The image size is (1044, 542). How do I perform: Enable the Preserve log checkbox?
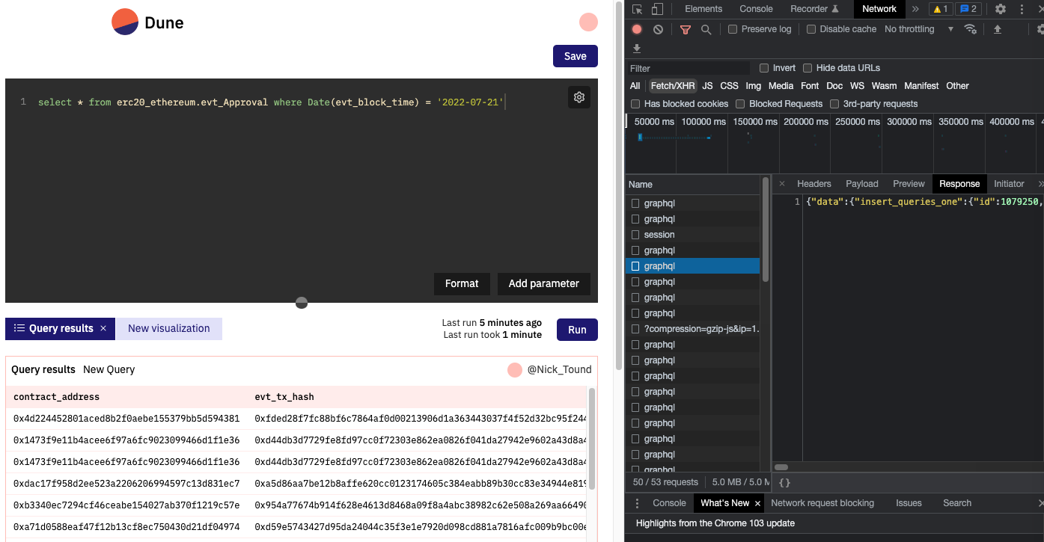733,29
